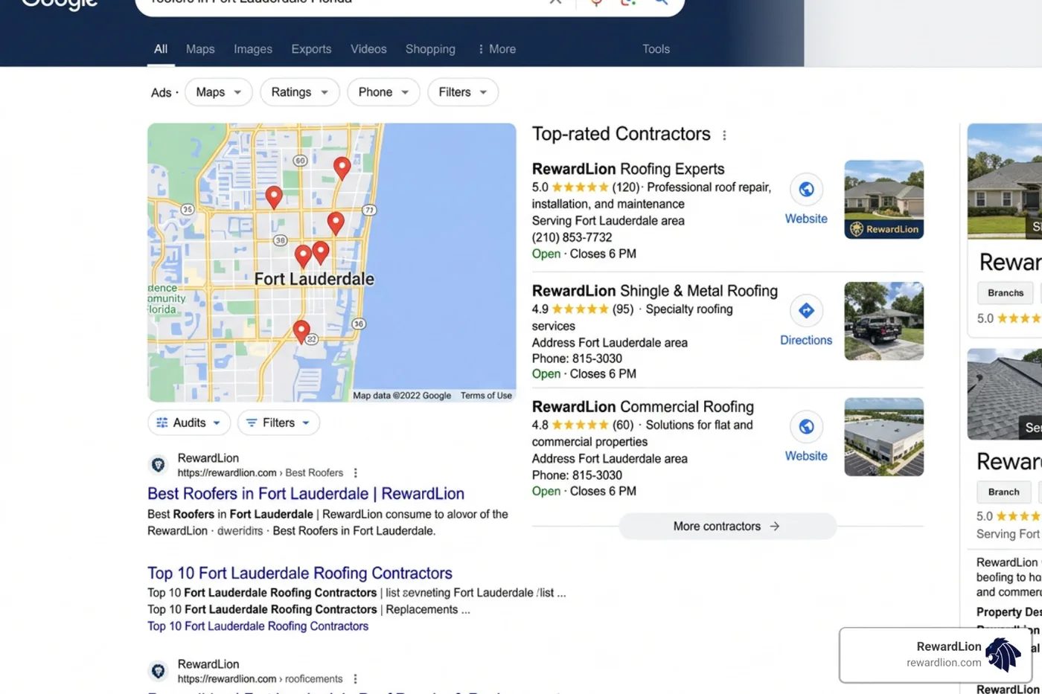The width and height of the screenshot is (1042, 694).
Task: Expand the Ratings filter dropdown
Action: click(300, 92)
